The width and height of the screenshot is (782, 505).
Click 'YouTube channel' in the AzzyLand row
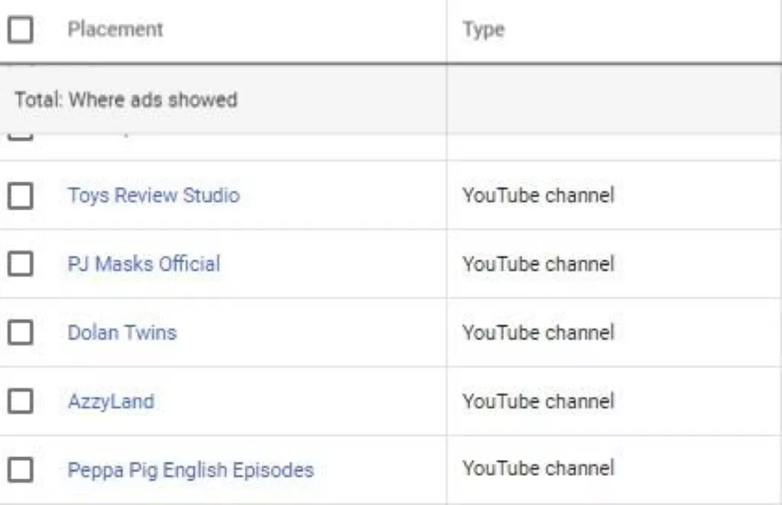538,401
